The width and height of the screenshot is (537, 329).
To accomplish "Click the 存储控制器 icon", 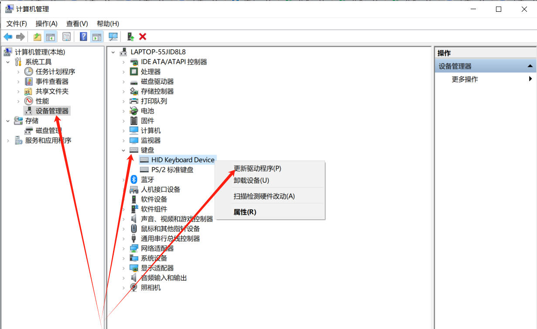I will pyautogui.click(x=134, y=91).
